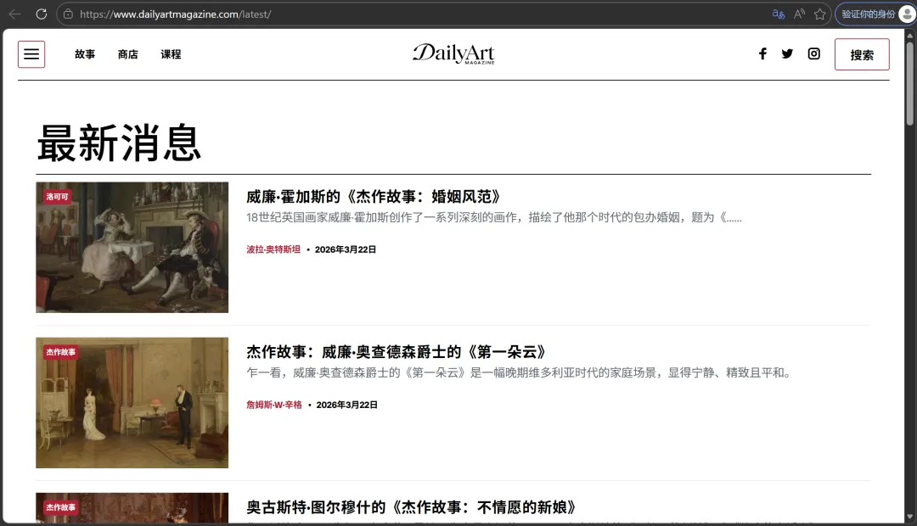Click 杰作故事 tag on 第一朵云 thumbnail
917x526 pixels.
coord(61,352)
